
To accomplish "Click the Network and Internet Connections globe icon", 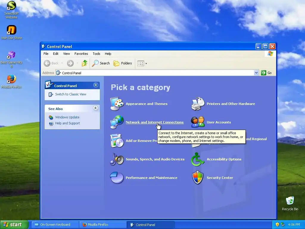I will point(117,122).
